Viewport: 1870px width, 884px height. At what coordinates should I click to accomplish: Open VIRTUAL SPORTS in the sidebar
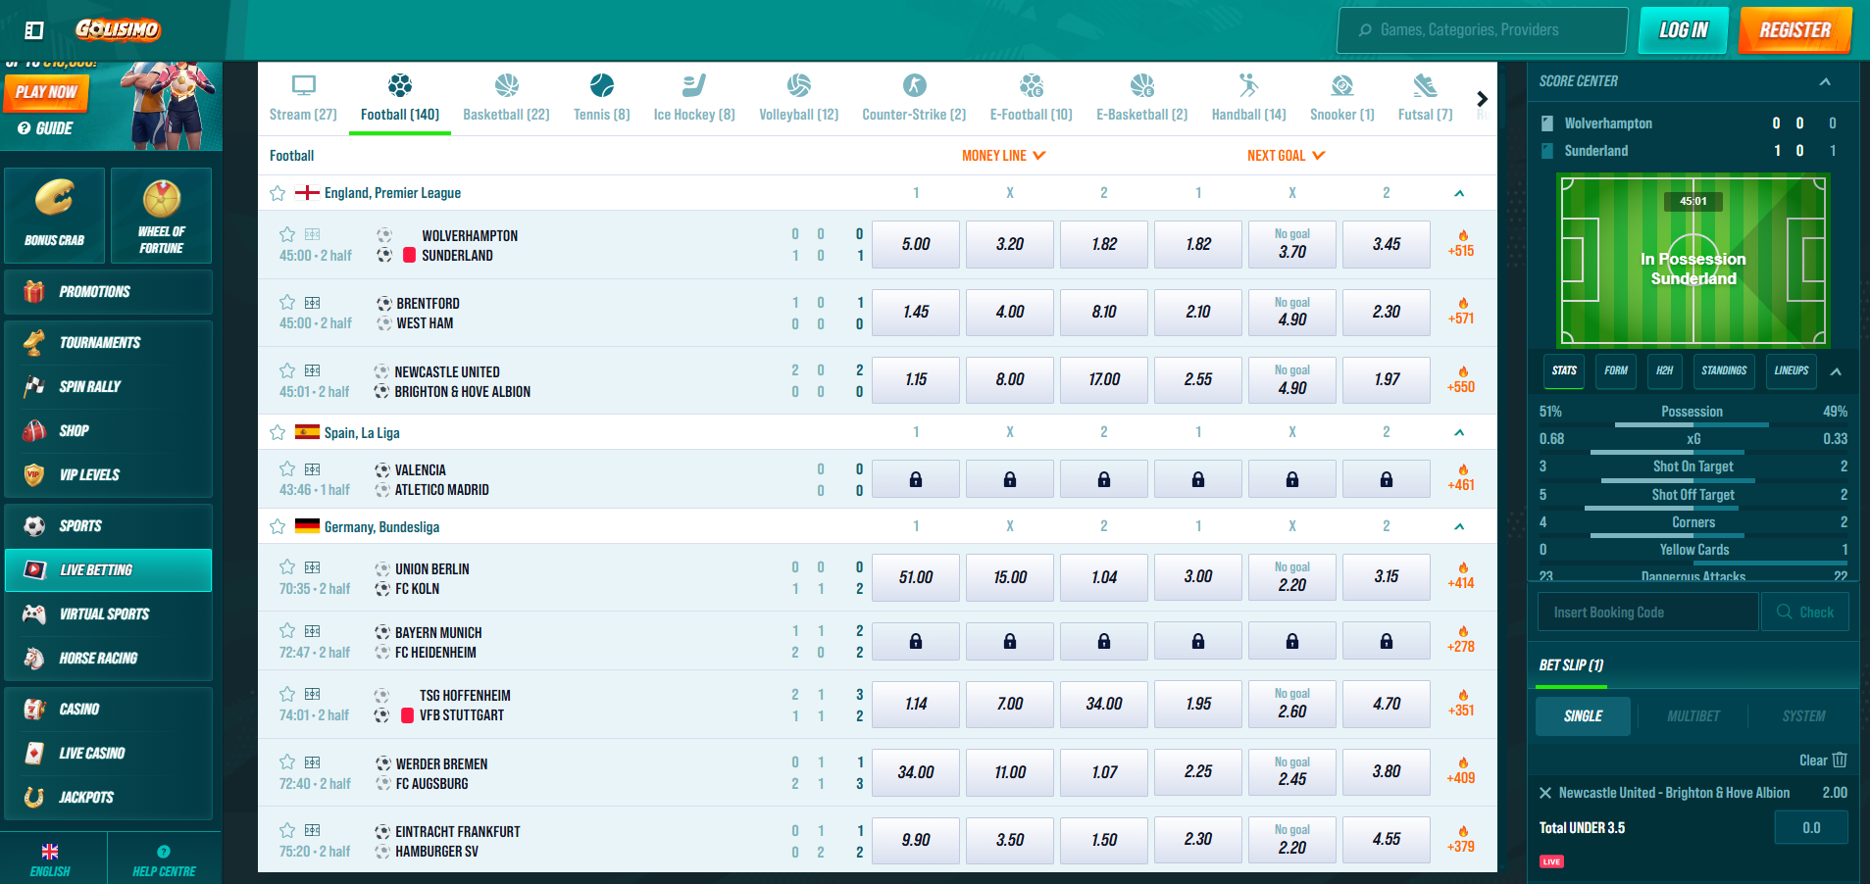point(108,614)
